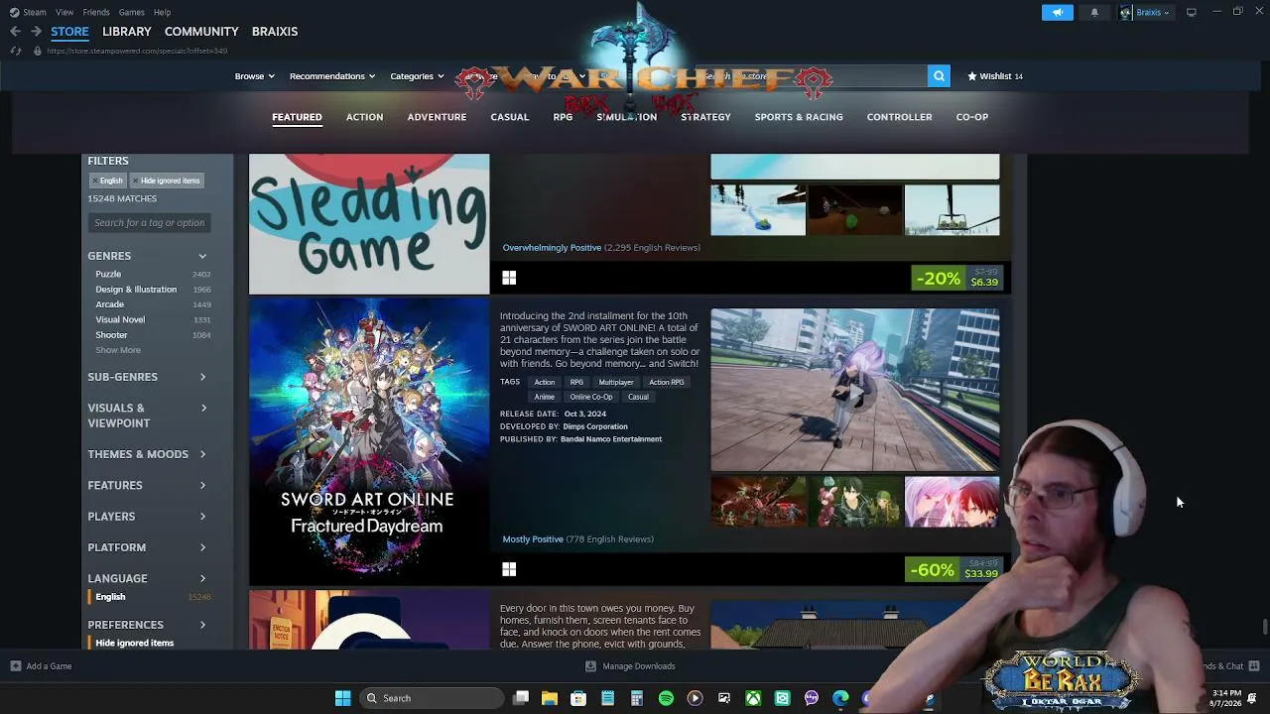The width and height of the screenshot is (1270, 714).
Task: Open the Recommendations dropdown menu
Action: tap(332, 76)
